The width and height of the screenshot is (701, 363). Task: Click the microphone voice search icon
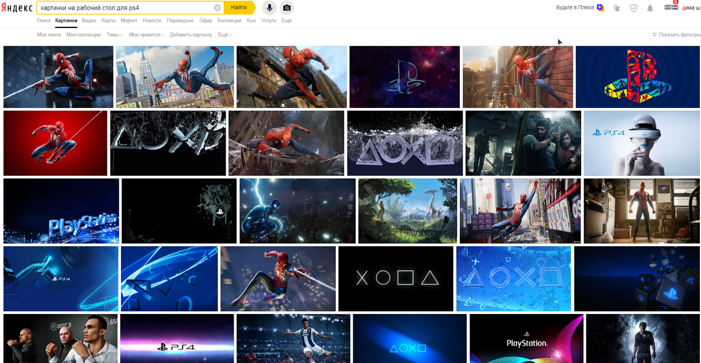(x=269, y=8)
